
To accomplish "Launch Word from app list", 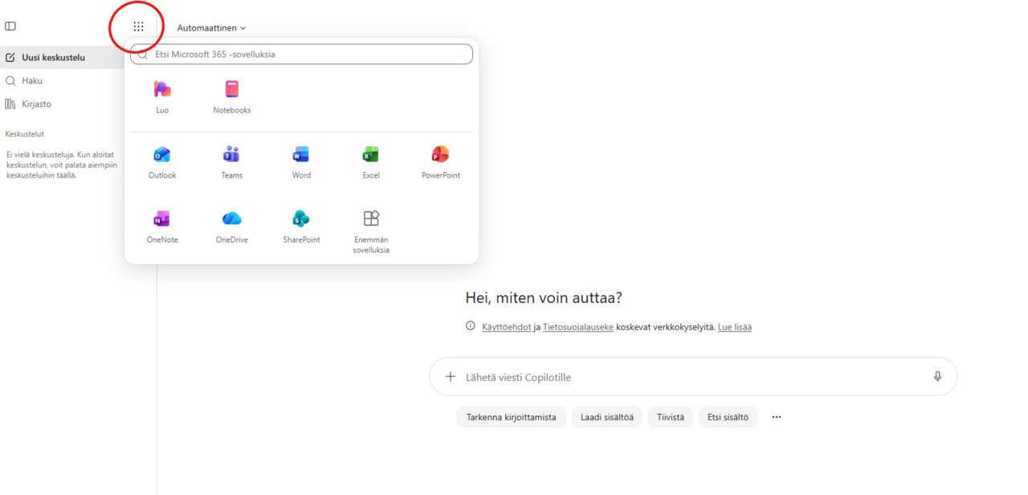I will tap(301, 162).
